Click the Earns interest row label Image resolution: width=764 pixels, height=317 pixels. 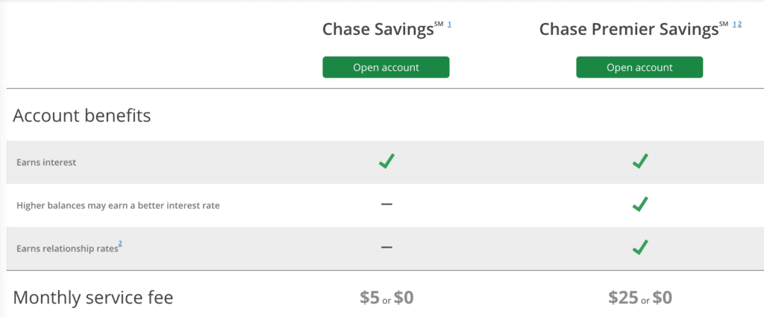click(x=46, y=163)
